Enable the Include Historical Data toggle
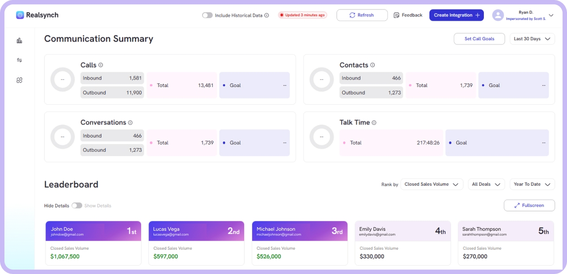 207,15
